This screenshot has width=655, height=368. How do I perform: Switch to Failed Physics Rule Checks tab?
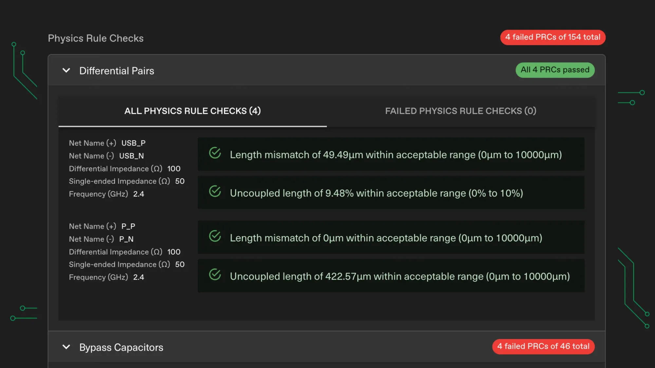(x=460, y=111)
